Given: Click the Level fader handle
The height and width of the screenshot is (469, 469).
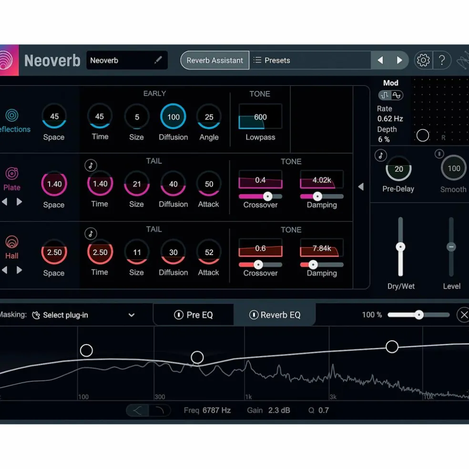Looking at the screenshot, I should click(x=451, y=247).
